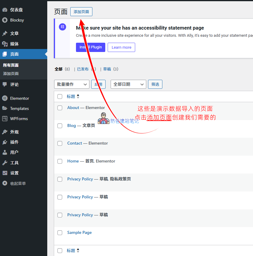
Task: Check the About page checkbox
Action: [60, 108]
